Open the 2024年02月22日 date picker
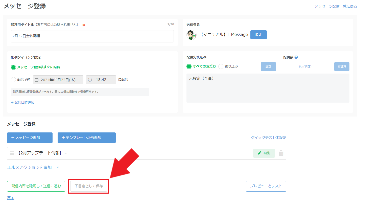 [58, 80]
